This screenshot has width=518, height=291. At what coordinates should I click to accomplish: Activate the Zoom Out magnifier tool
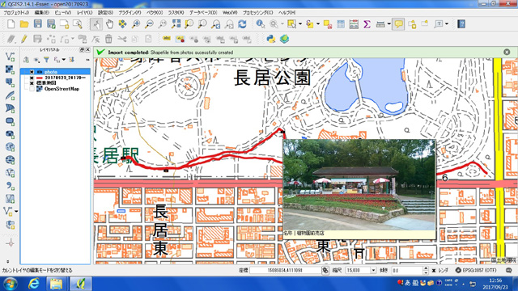pyautogui.click(x=149, y=24)
